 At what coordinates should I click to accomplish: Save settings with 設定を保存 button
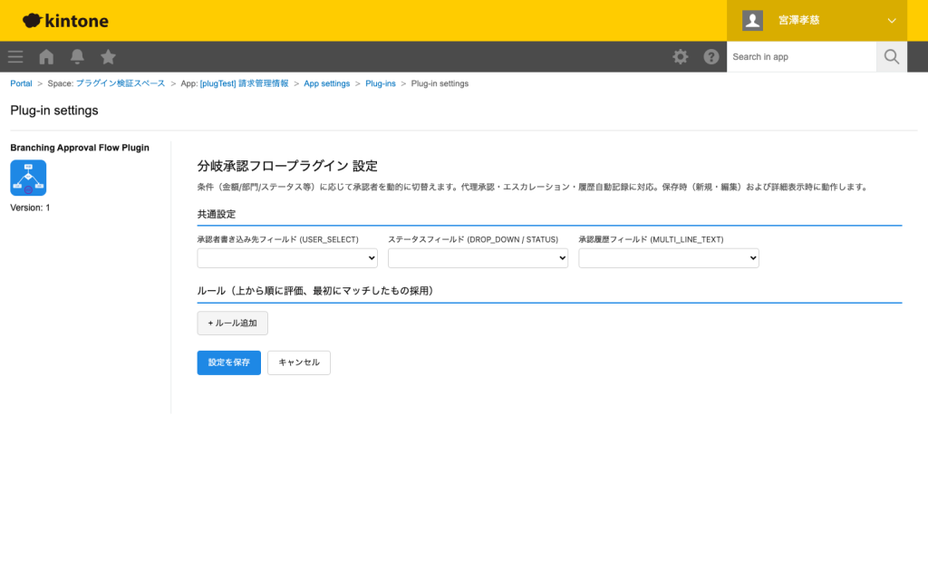pyautogui.click(x=228, y=362)
